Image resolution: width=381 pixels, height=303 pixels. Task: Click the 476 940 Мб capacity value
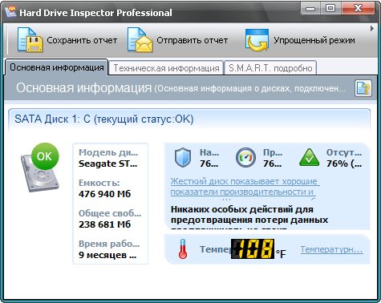click(104, 194)
